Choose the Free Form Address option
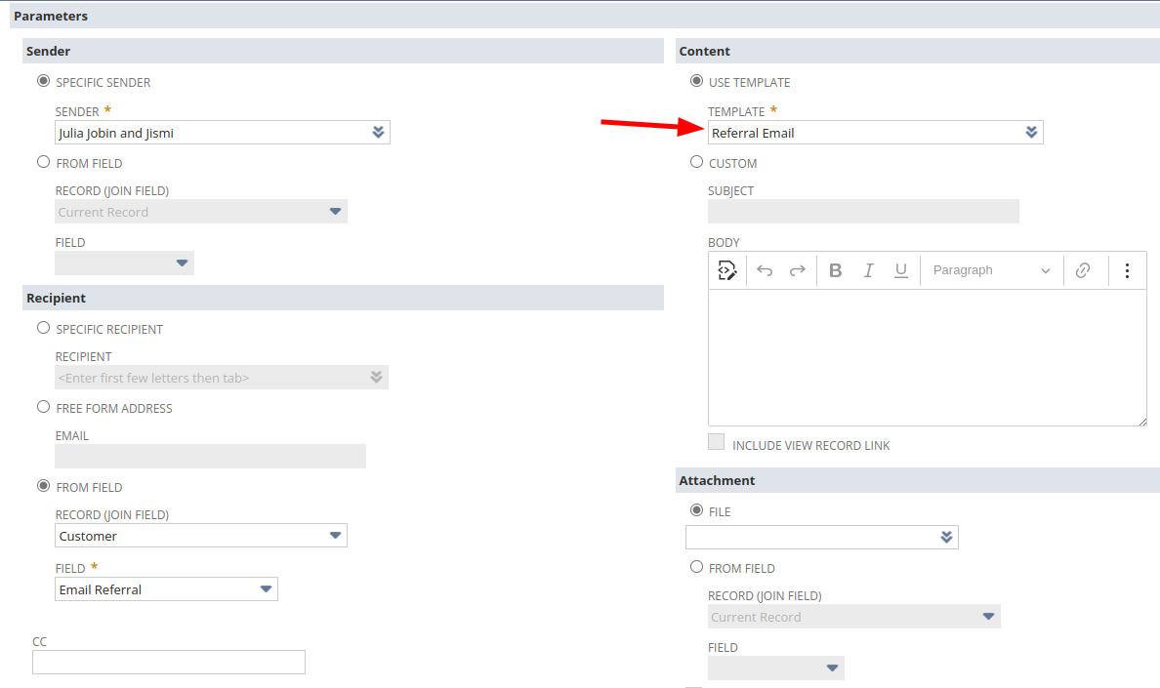Image resolution: width=1160 pixels, height=688 pixels. (x=43, y=407)
